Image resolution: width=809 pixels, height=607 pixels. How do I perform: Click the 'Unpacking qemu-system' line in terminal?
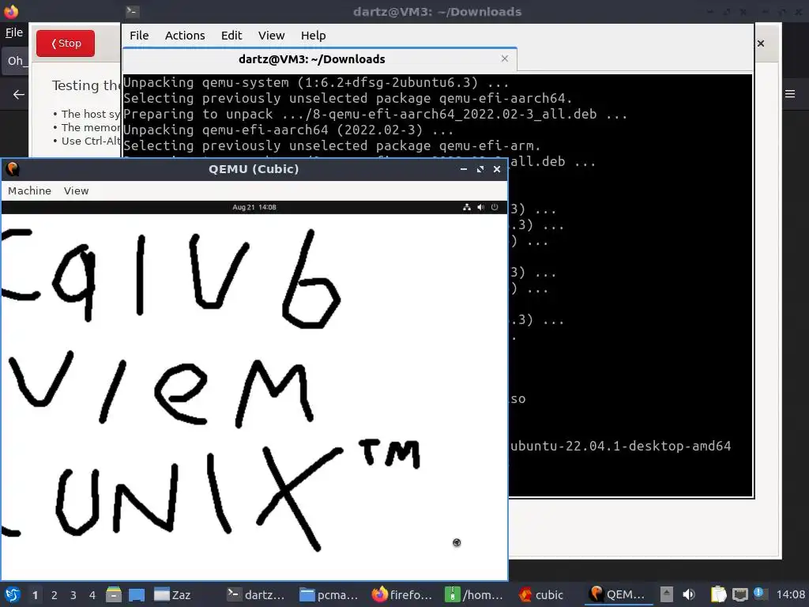[316, 82]
